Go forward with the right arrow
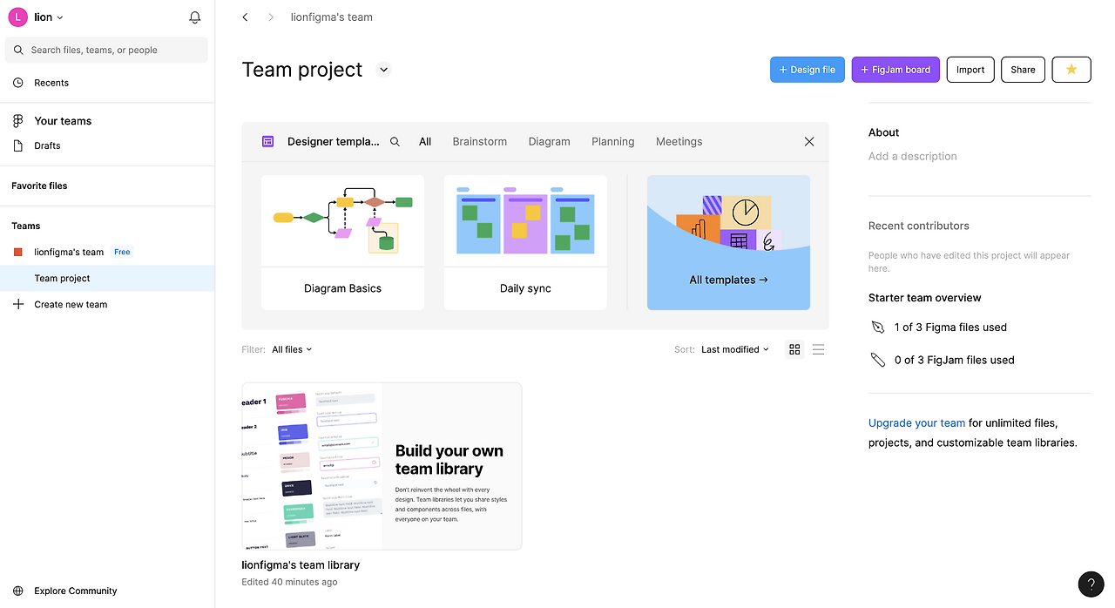Screen dimensions: 1115x608 pos(271,17)
